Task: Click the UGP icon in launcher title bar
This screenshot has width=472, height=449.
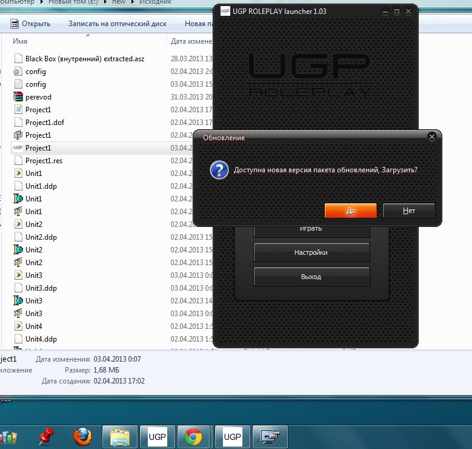Action: coord(225,11)
